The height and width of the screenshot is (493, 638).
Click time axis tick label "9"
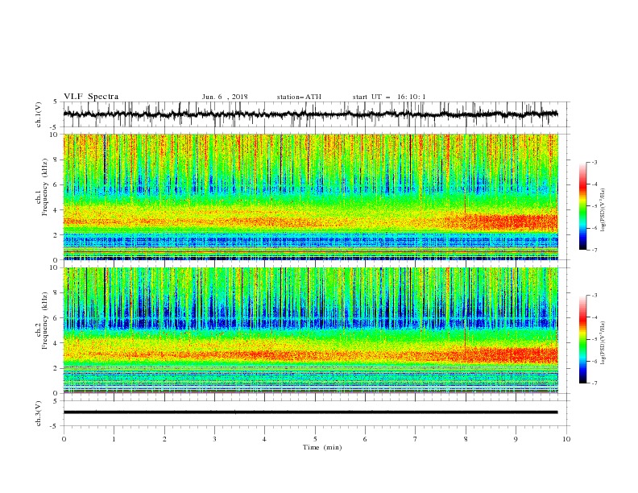516,439
